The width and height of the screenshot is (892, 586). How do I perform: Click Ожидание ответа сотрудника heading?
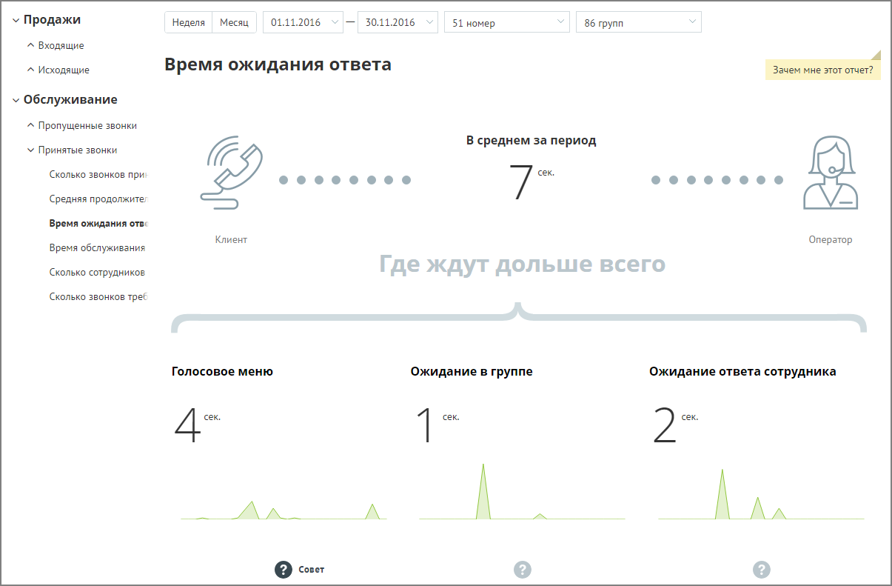pyautogui.click(x=742, y=372)
